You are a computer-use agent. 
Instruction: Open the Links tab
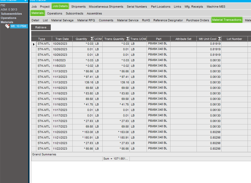(x=177, y=7)
